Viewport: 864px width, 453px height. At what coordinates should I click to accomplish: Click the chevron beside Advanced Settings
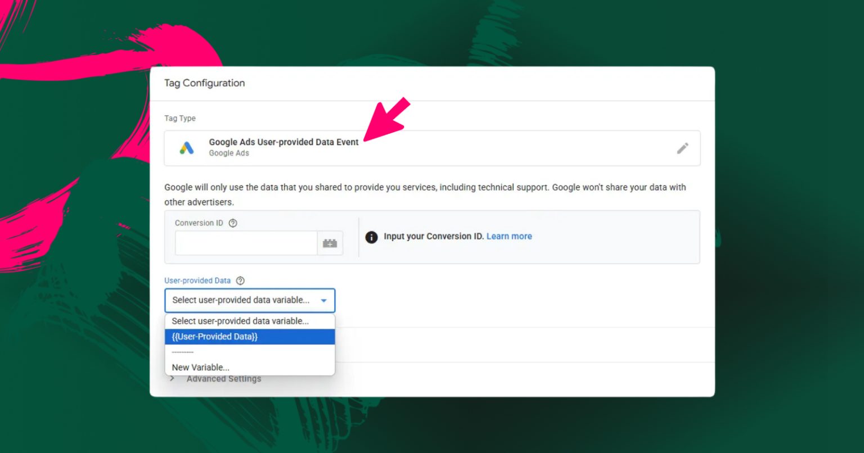[172, 379]
